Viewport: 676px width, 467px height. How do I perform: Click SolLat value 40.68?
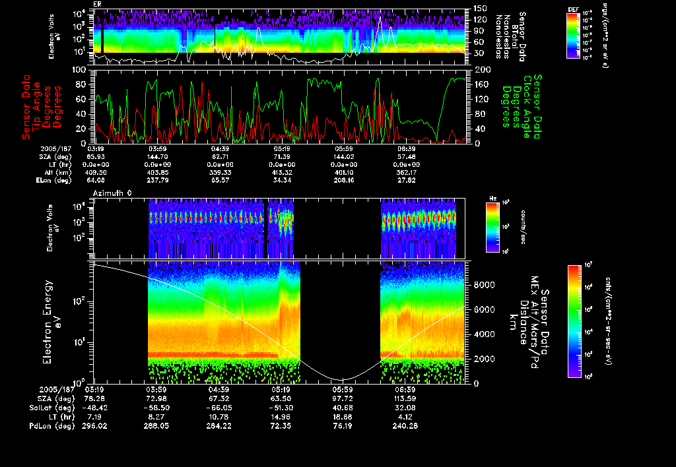(343, 408)
